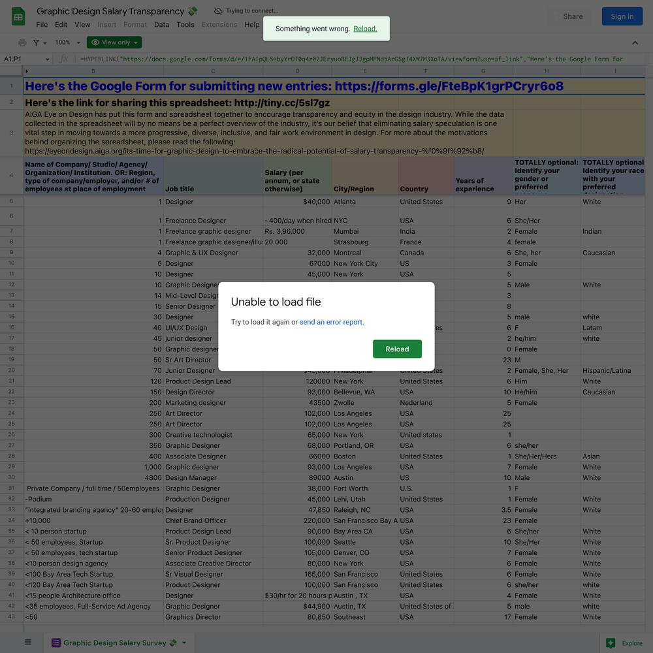
Task: Open the File menu
Action: pos(42,25)
